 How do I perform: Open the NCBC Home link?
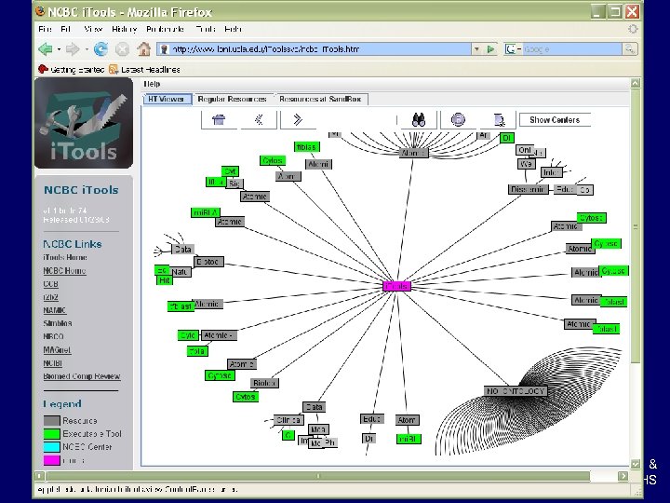tap(64, 271)
